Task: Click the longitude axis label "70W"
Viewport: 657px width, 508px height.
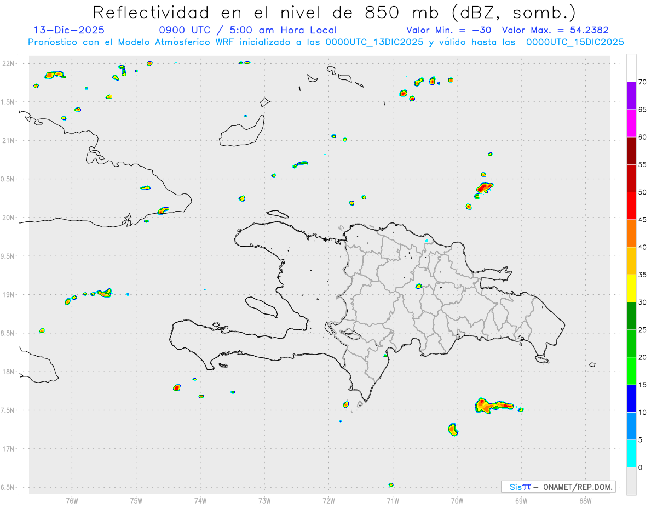Action: (457, 500)
